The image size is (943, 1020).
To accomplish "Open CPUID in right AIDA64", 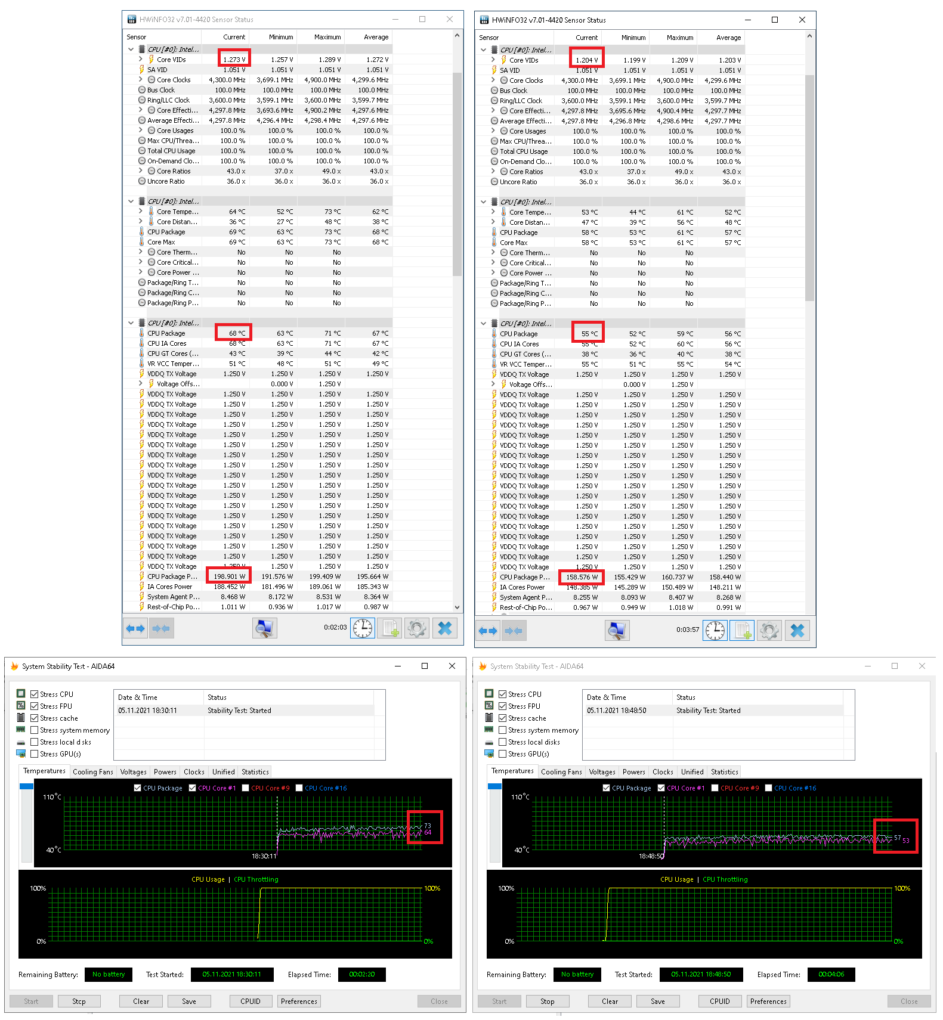I will tap(720, 1002).
